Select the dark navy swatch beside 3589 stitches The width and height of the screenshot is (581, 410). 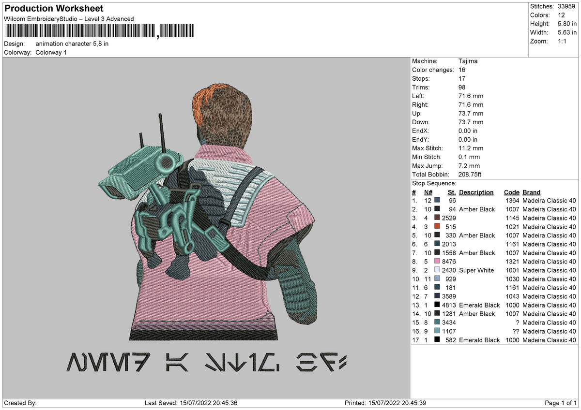tap(437, 296)
